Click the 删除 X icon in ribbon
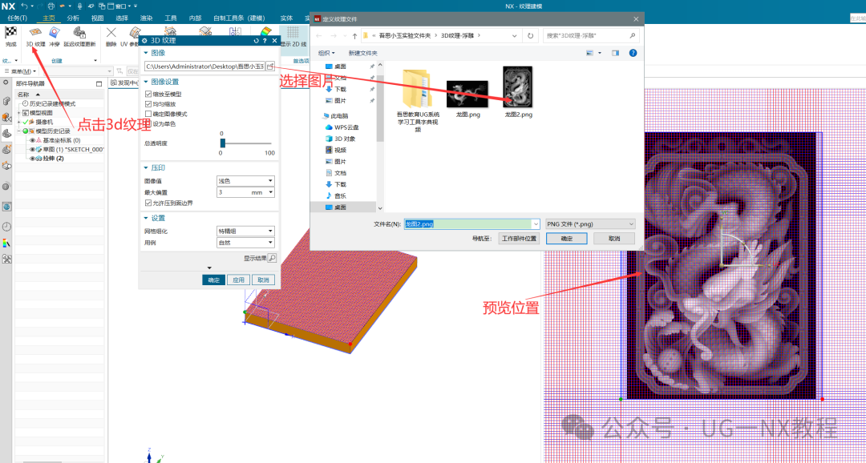This screenshot has width=866, height=463. [111, 32]
